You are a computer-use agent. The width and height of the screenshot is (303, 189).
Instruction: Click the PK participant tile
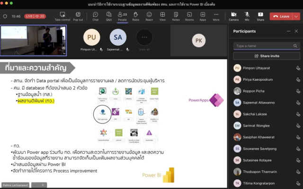(x=199, y=40)
